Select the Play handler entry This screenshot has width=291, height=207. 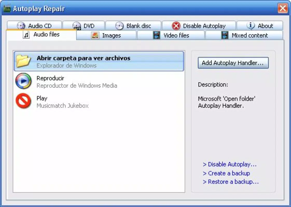click(99, 101)
